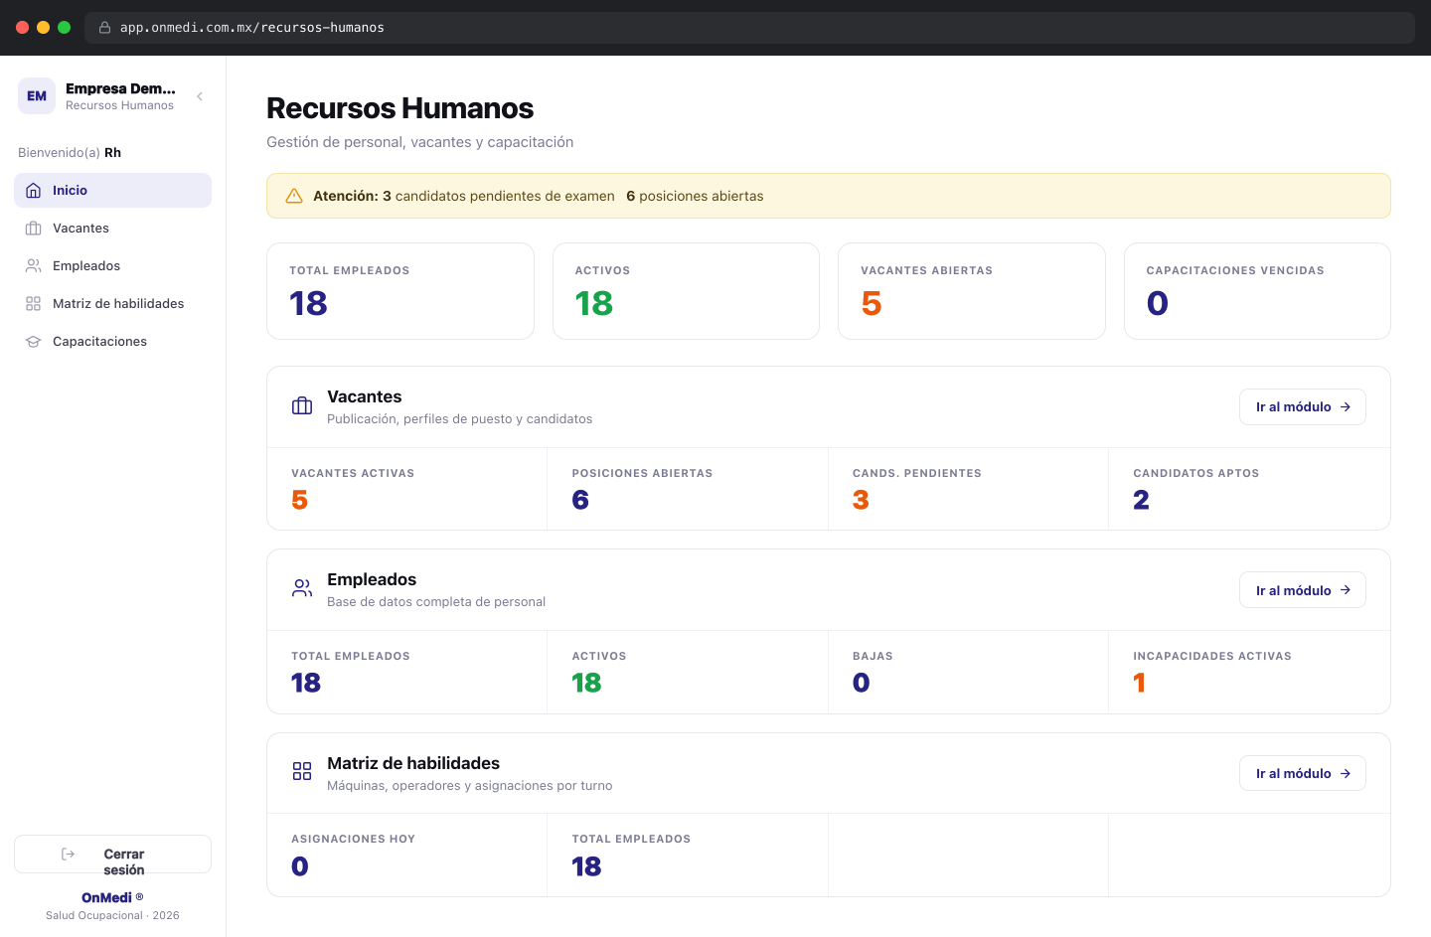The width and height of the screenshot is (1431, 937).
Task: Click the browser address bar URL
Action: click(x=252, y=28)
